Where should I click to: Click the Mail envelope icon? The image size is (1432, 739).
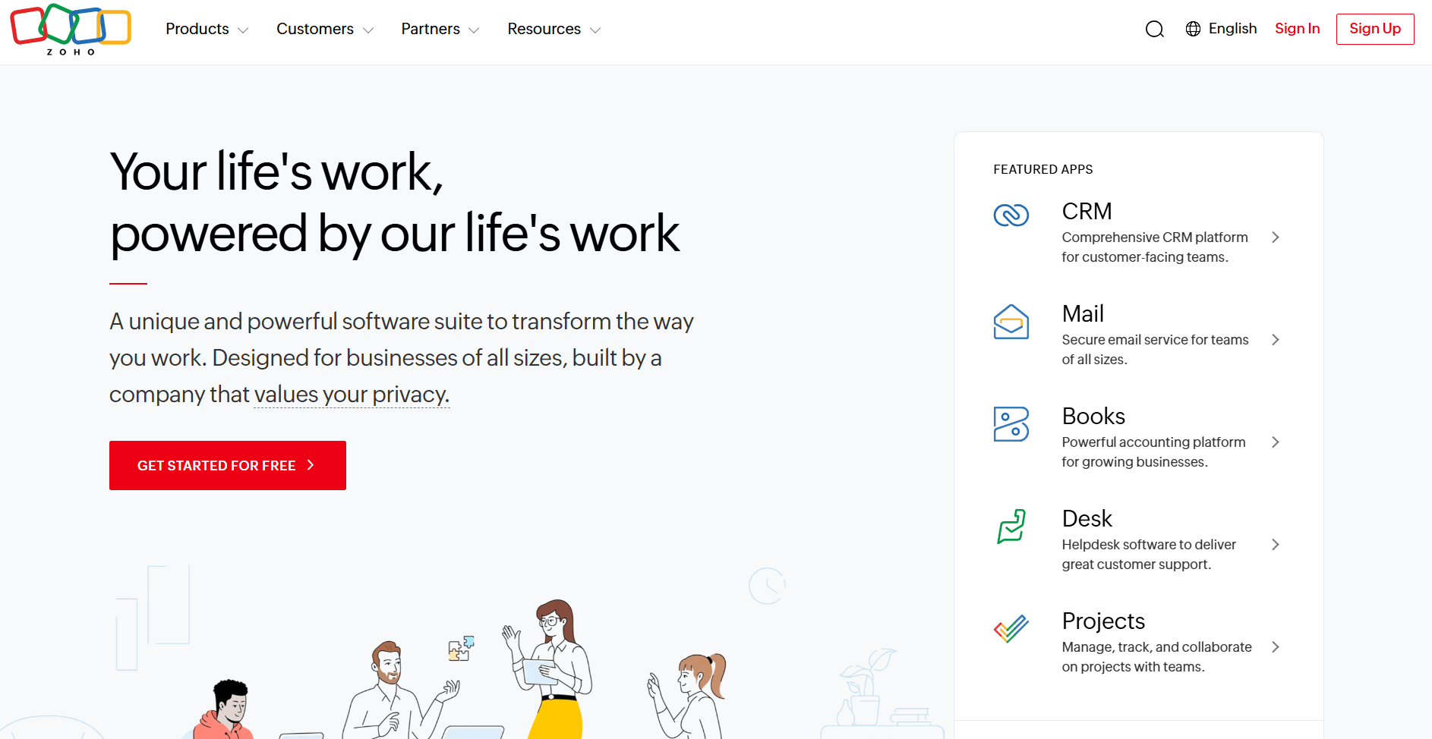[x=1011, y=322]
